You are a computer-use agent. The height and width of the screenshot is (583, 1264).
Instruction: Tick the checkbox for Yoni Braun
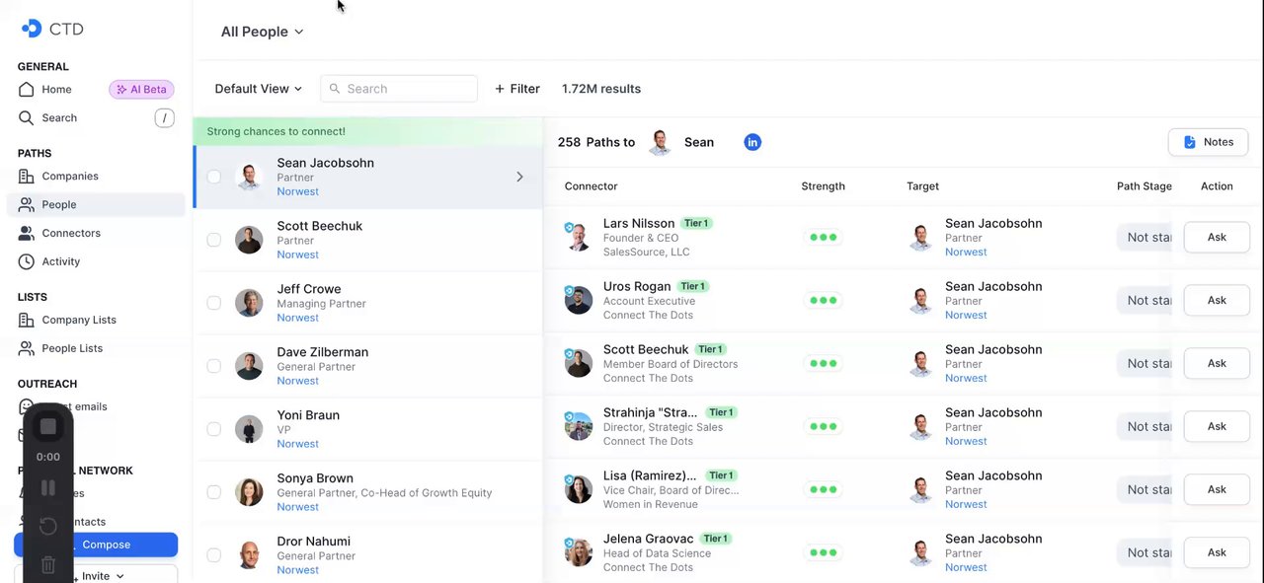click(x=213, y=429)
